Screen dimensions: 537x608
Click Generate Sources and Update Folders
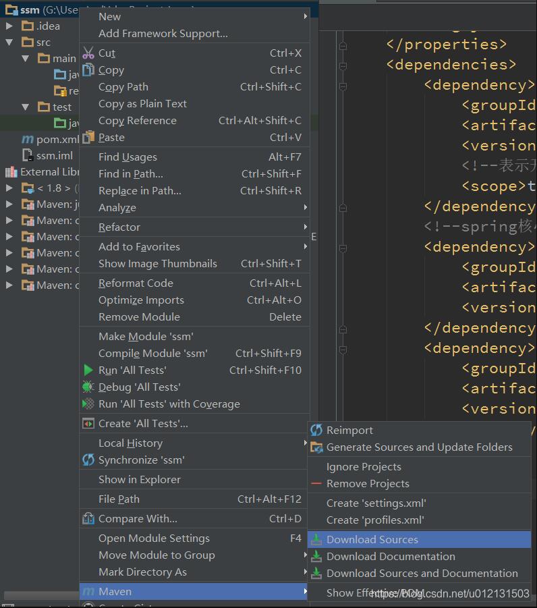(x=419, y=447)
